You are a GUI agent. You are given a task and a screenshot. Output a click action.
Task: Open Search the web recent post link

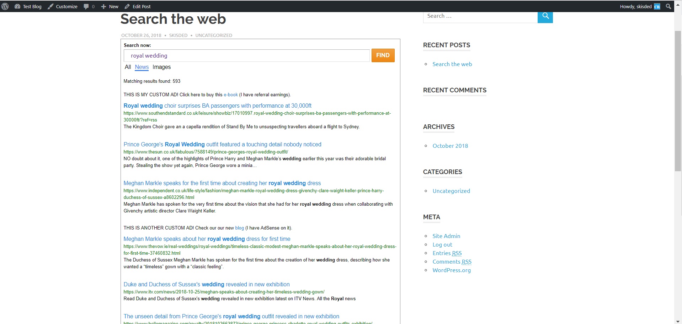click(x=452, y=64)
